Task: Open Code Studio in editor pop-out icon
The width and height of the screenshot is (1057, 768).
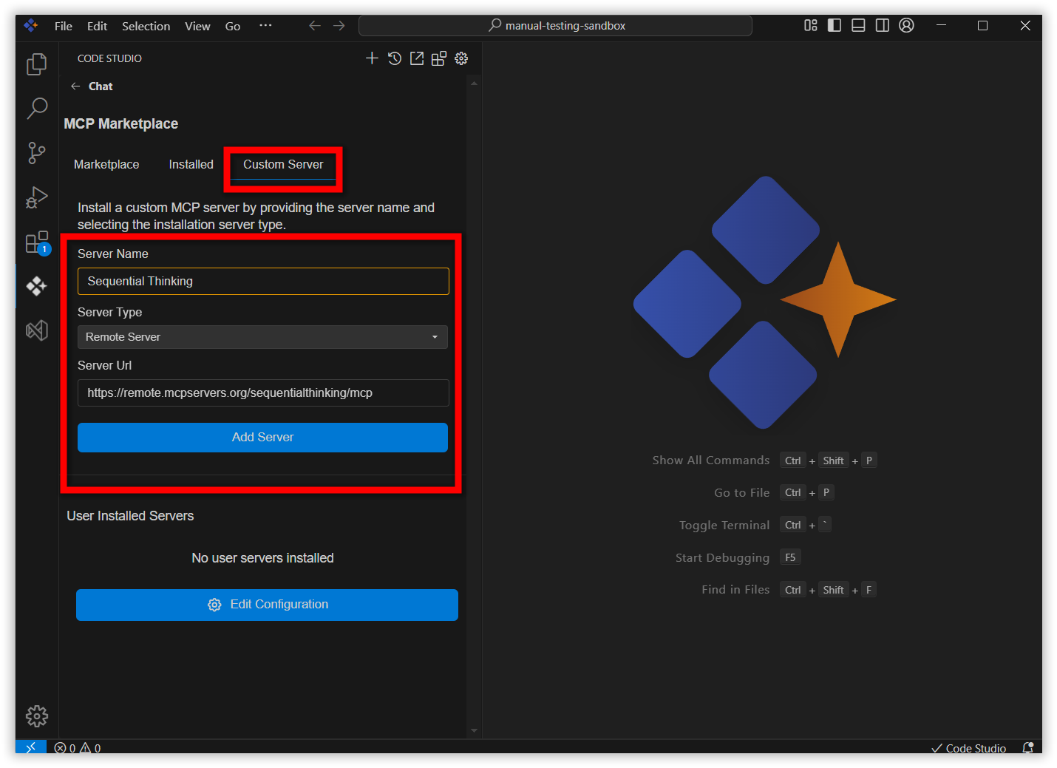Action: pyautogui.click(x=417, y=58)
